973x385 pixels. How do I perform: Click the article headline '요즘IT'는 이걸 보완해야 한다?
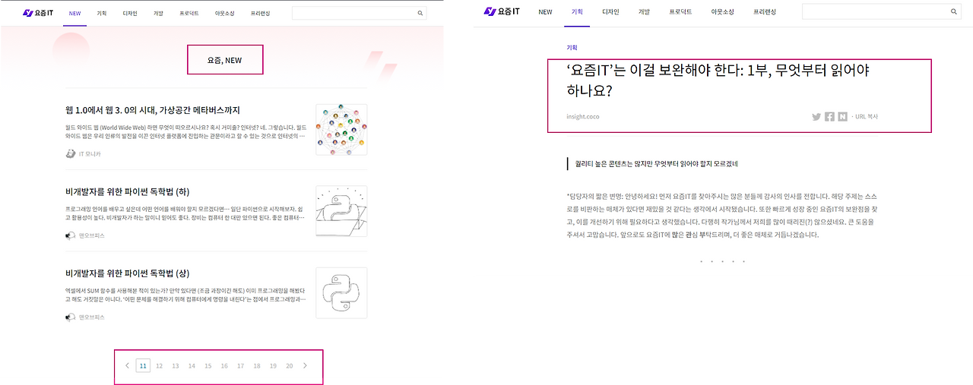[x=718, y=80]
